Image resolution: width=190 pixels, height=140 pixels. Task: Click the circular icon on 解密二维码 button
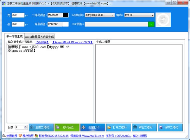(x=135, y=127)
